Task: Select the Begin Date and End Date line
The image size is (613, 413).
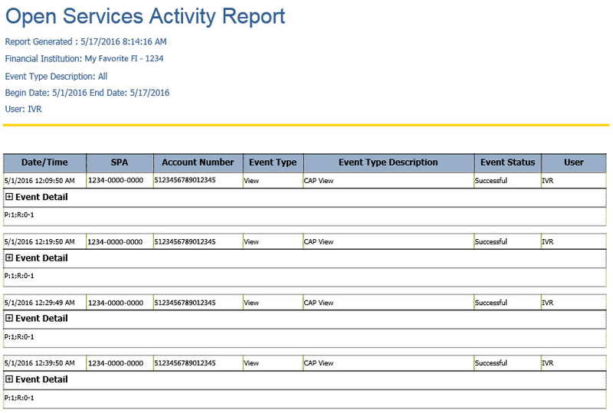Action: (x=87, y=93)
